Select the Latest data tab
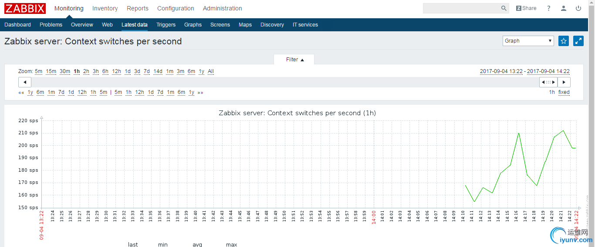The height and width of the screenshot is (247, 595). click(135, 25)
